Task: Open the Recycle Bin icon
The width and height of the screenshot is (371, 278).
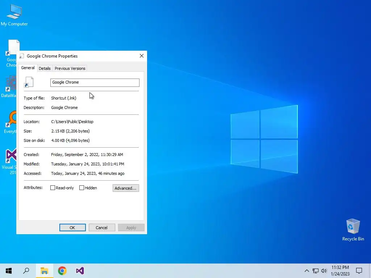Action: point(353,230)
